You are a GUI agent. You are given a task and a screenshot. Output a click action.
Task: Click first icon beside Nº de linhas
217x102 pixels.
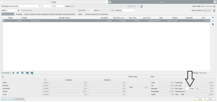13,73
